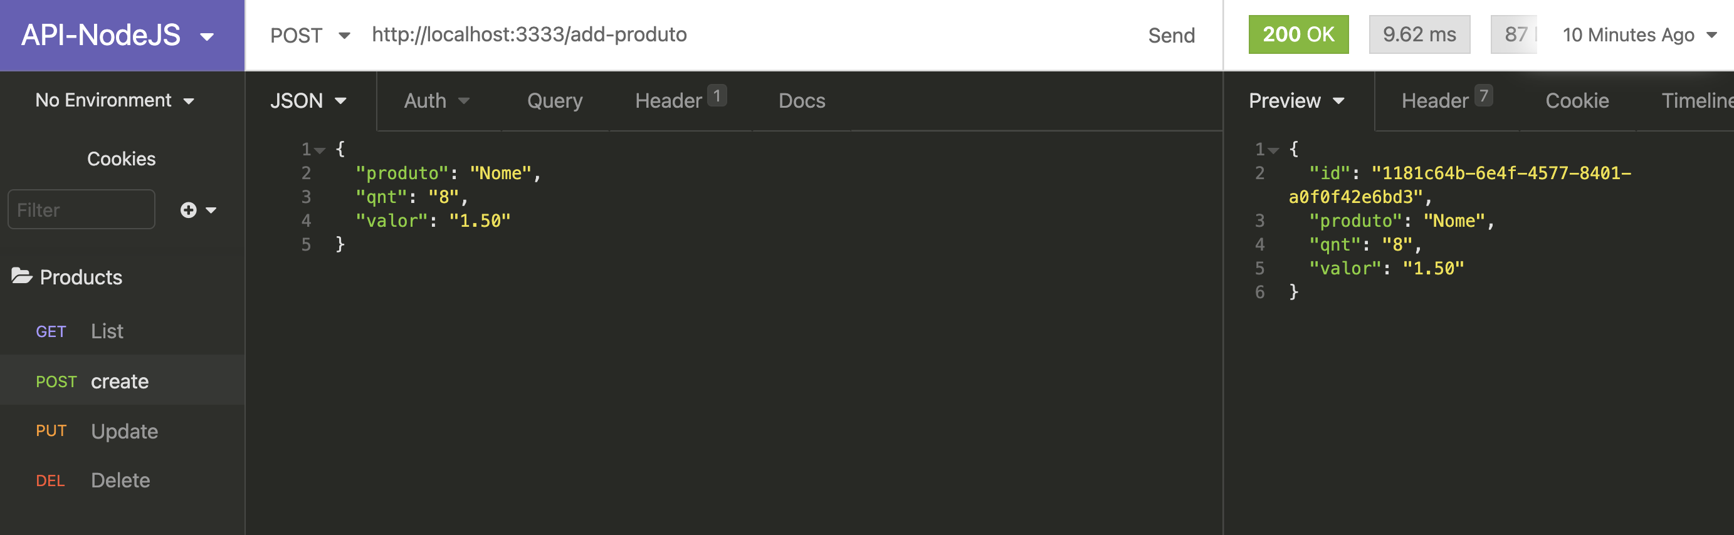Click Send to execute the request
The image size is (1734, 535).
coord(1172,35)
